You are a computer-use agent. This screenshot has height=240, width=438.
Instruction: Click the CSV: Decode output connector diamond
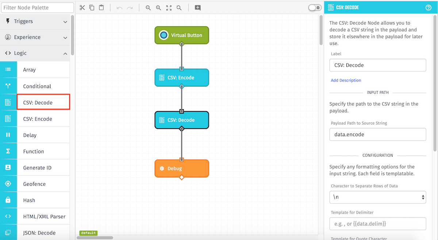coord(181,129)
